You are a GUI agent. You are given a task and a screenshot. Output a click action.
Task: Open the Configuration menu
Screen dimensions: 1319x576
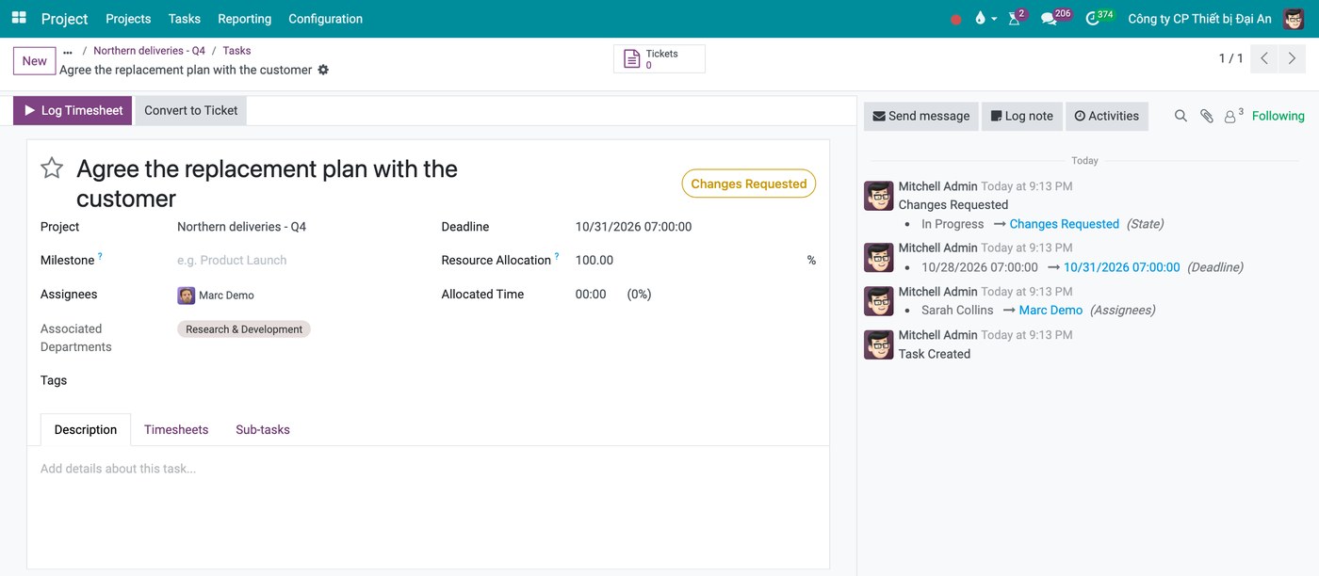pyautogui.click(x=325, y=19)
